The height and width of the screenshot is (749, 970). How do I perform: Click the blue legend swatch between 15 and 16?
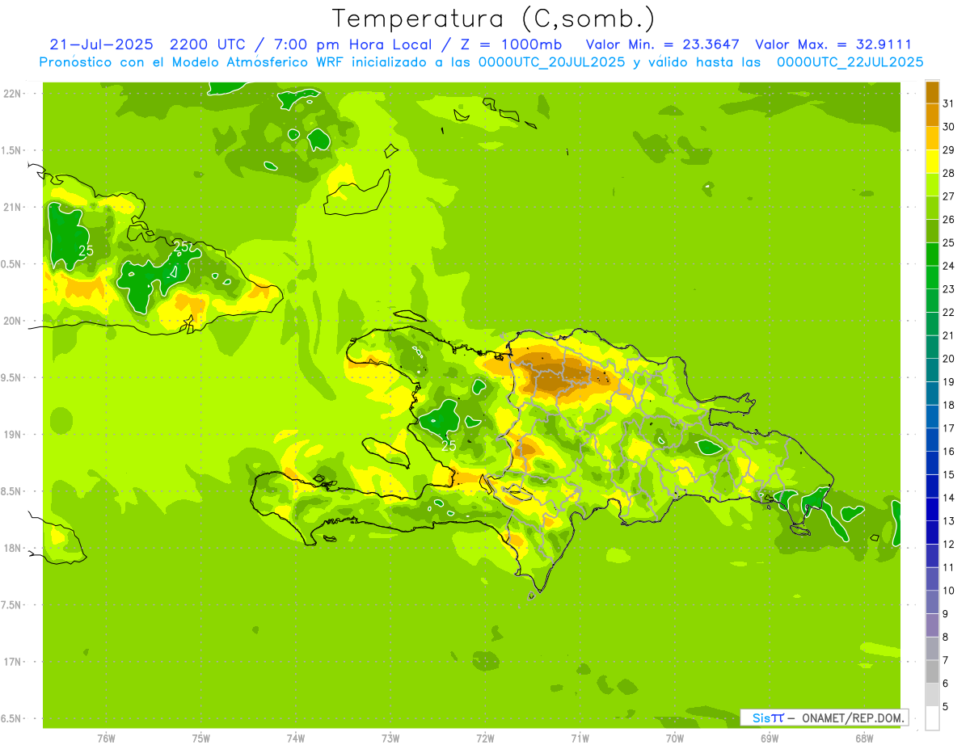(x=932, y=463)
